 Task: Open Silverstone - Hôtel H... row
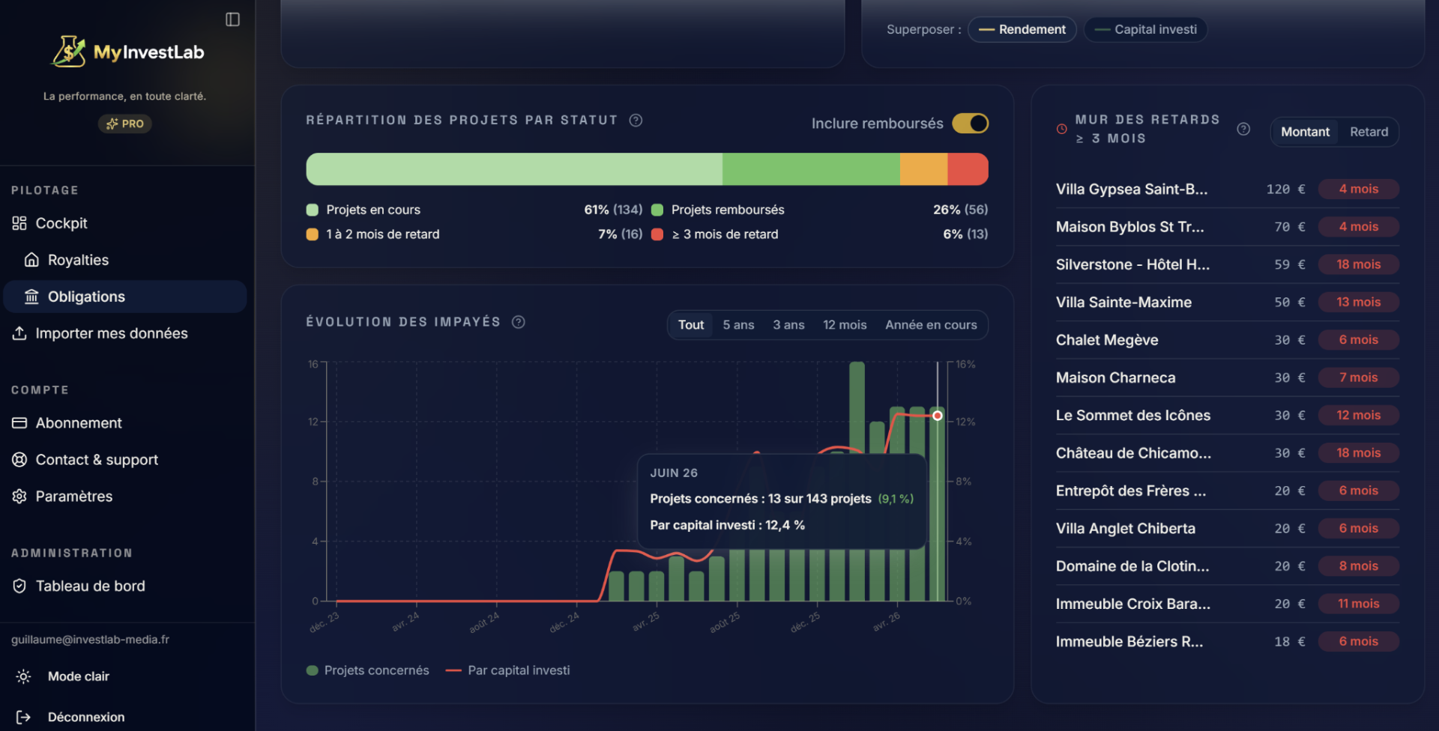[1227, 264]
